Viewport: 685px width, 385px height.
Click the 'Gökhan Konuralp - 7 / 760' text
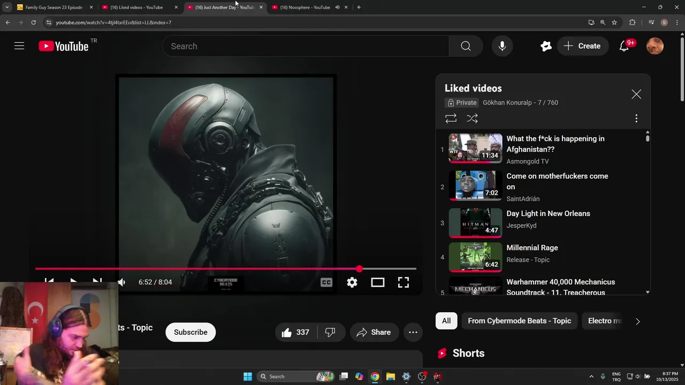[x=520, y=103]
